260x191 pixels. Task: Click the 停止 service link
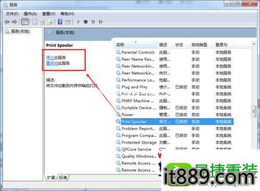[50, 58]
